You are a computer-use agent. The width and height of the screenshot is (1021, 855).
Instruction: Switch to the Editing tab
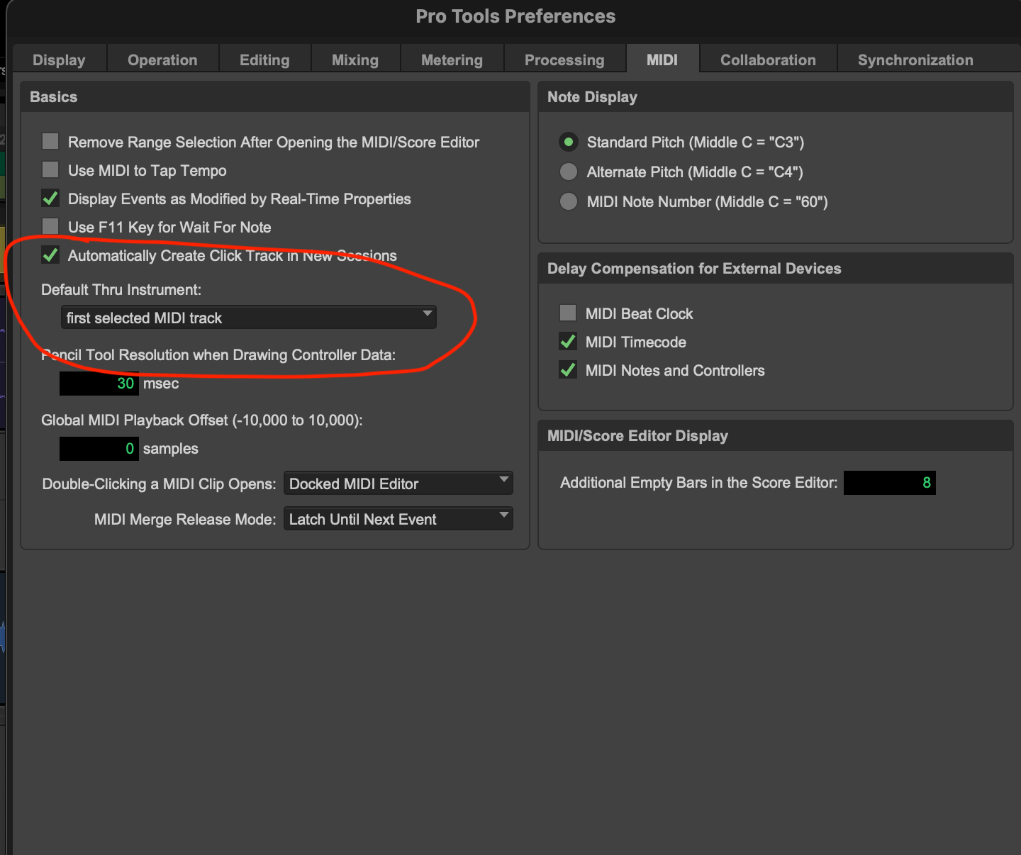point(264,60)
